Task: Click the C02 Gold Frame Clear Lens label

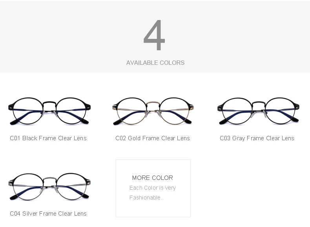Action: click(152, 138)
